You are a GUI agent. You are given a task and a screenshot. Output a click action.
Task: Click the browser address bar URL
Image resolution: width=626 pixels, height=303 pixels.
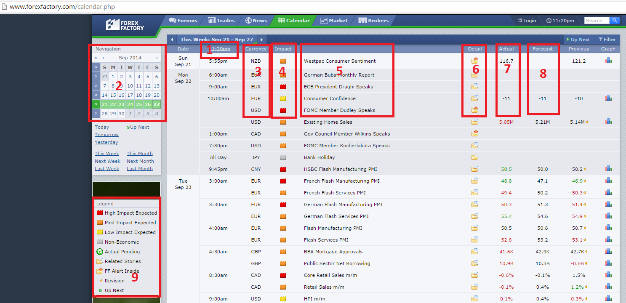click(62, 7)
